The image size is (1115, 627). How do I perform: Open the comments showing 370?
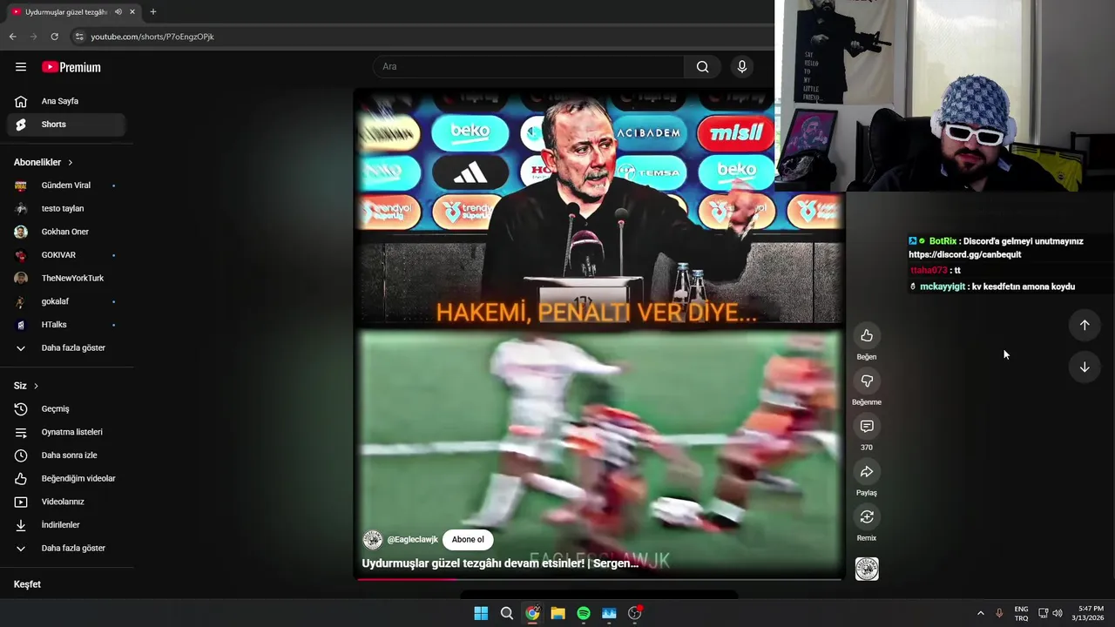coord(867,427)
